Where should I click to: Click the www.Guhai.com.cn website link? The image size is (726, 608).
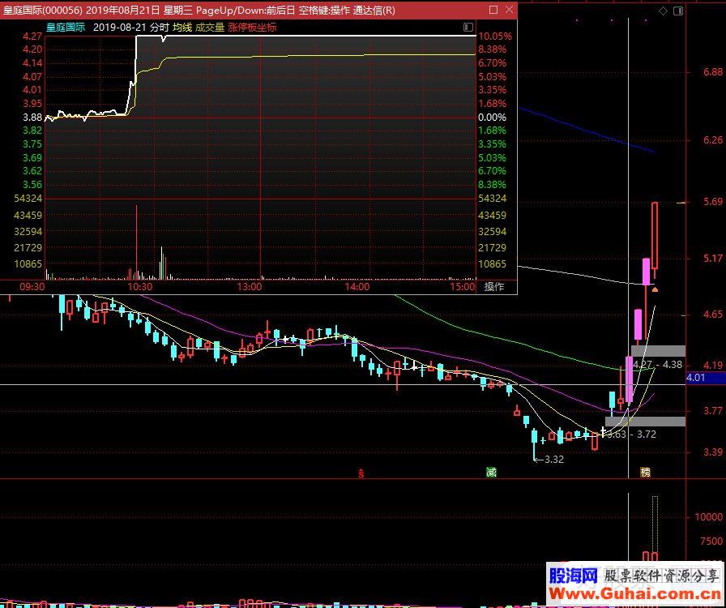pos(634,594)
